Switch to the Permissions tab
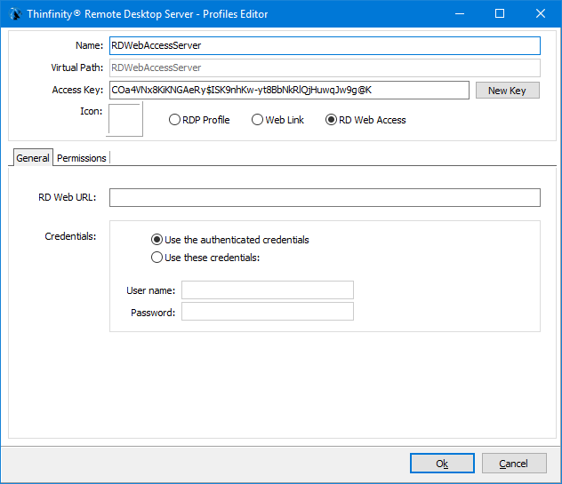Viewport: 562px width, 484px height. (82, 158)
